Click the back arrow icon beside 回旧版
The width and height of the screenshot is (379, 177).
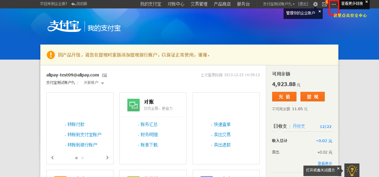(73, 4)
